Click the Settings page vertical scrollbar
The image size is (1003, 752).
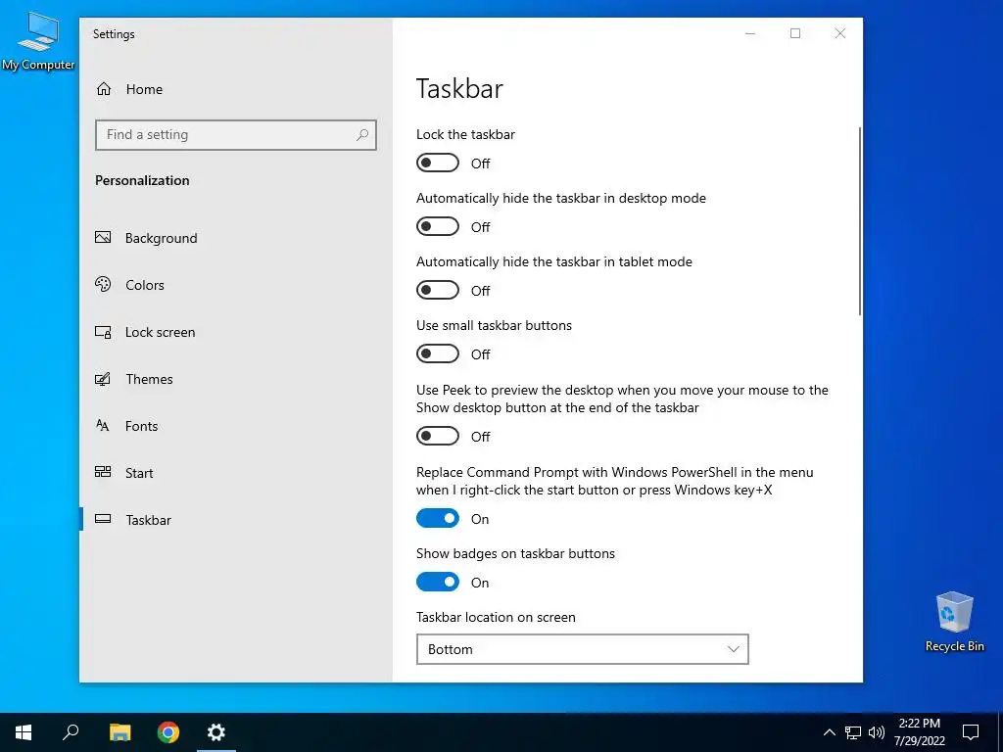tap(860, 220)
